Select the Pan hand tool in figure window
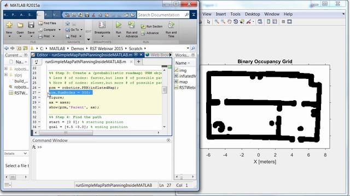350x196 pixels. (x=230, y=22)
